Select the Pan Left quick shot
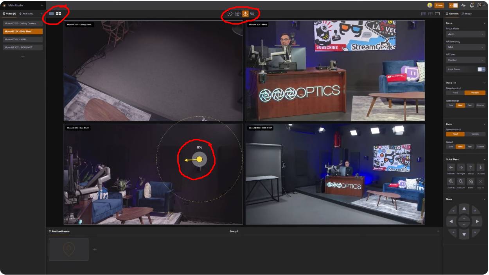489x275 pixels. pos(451,168)
